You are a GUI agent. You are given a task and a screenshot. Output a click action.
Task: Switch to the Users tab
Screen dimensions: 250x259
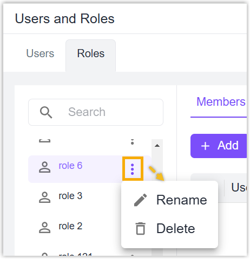pyautogui.click(x=40, y=53)
